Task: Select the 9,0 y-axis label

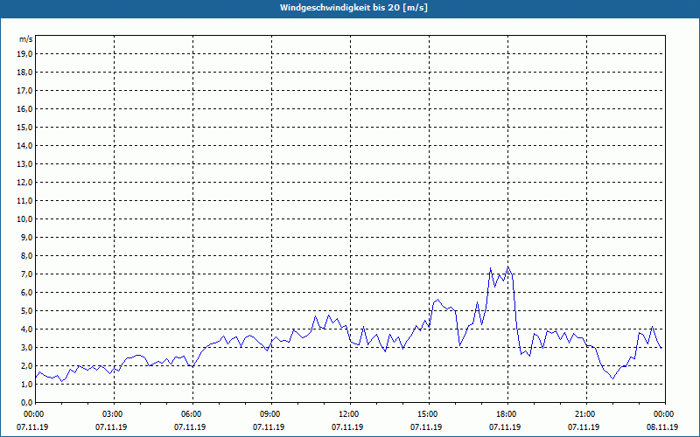Action: (26, 237)
